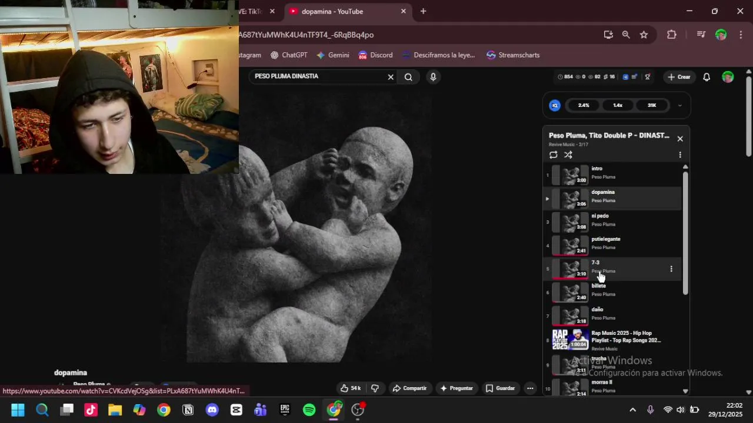Open the YouTube account avatar menu

tap(728, 77)
